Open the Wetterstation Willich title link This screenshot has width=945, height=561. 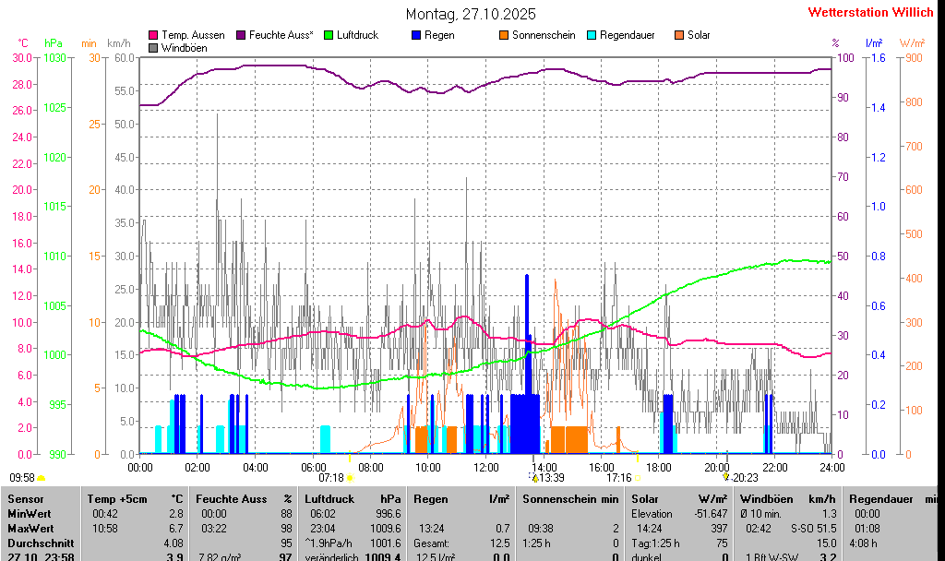[x=871, y=13]
